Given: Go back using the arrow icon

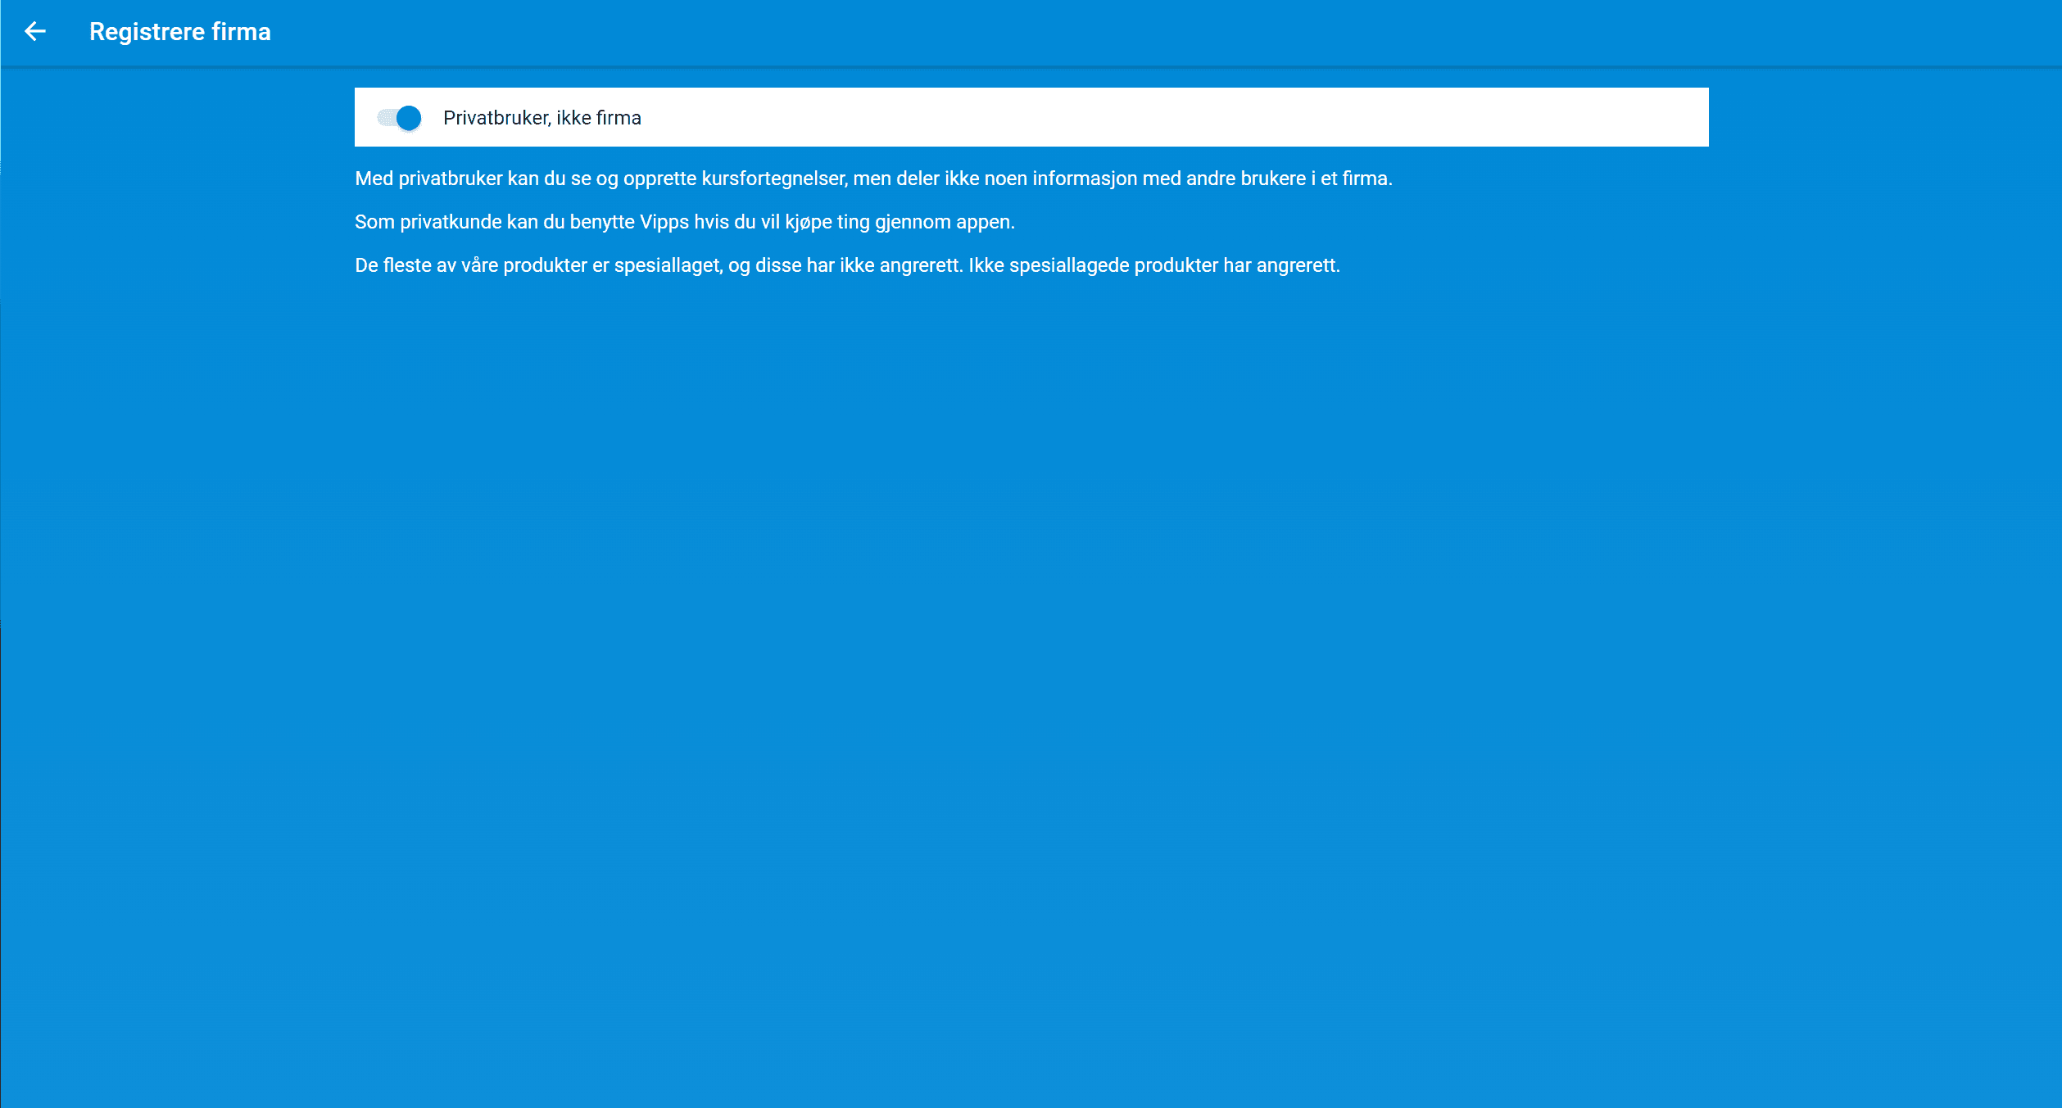Looking at the screenshot, I should click(x=35, y=32).
